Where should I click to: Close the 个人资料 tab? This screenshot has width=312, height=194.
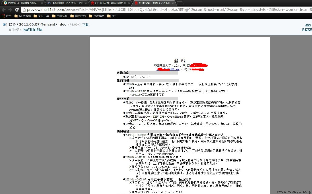point(86,3)
